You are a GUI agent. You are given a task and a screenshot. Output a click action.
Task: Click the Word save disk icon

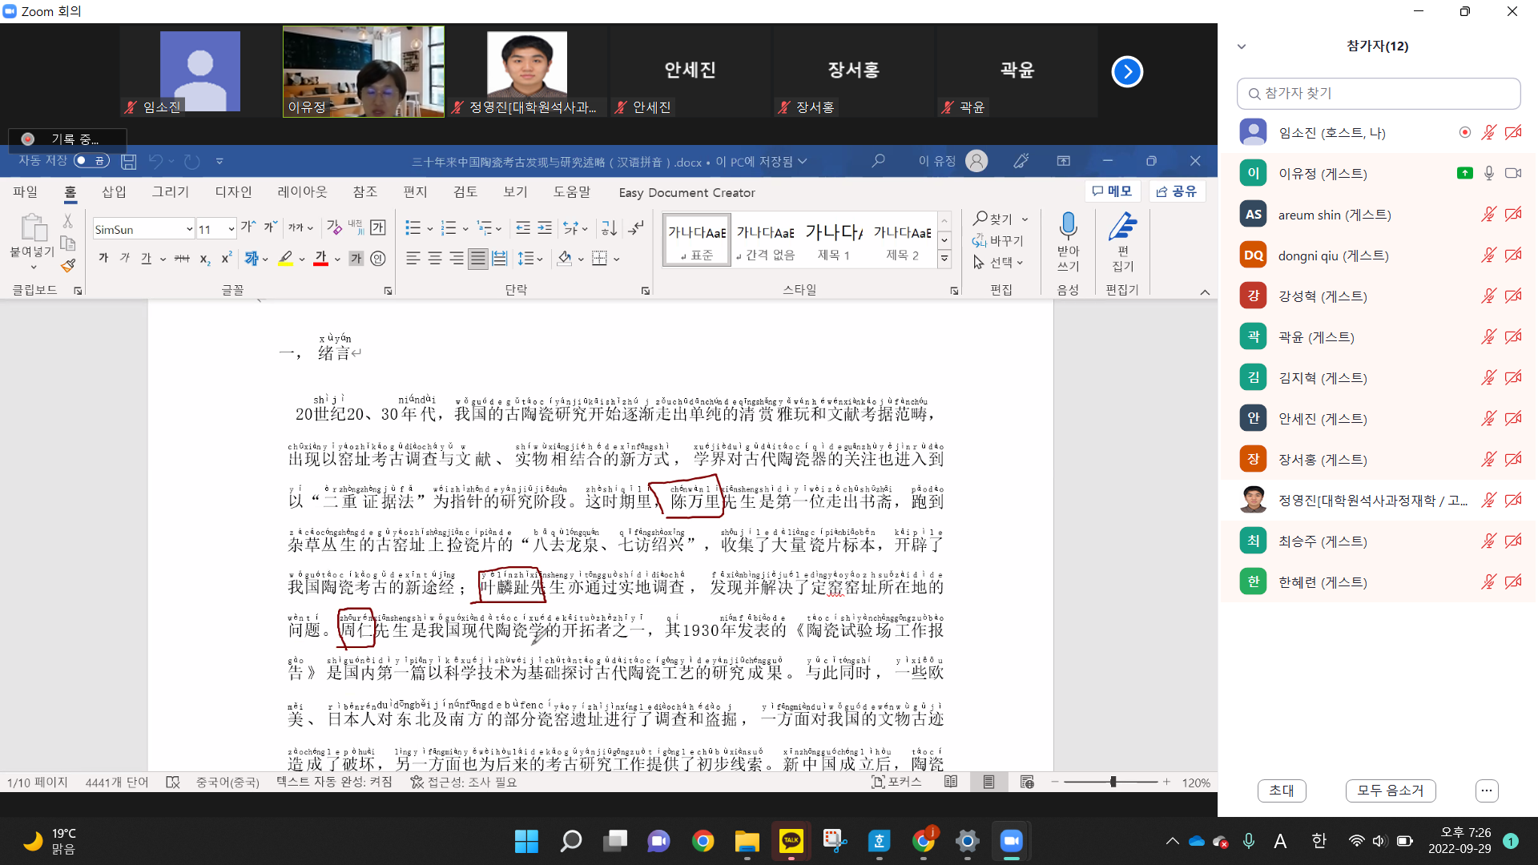tap(128, 162)
